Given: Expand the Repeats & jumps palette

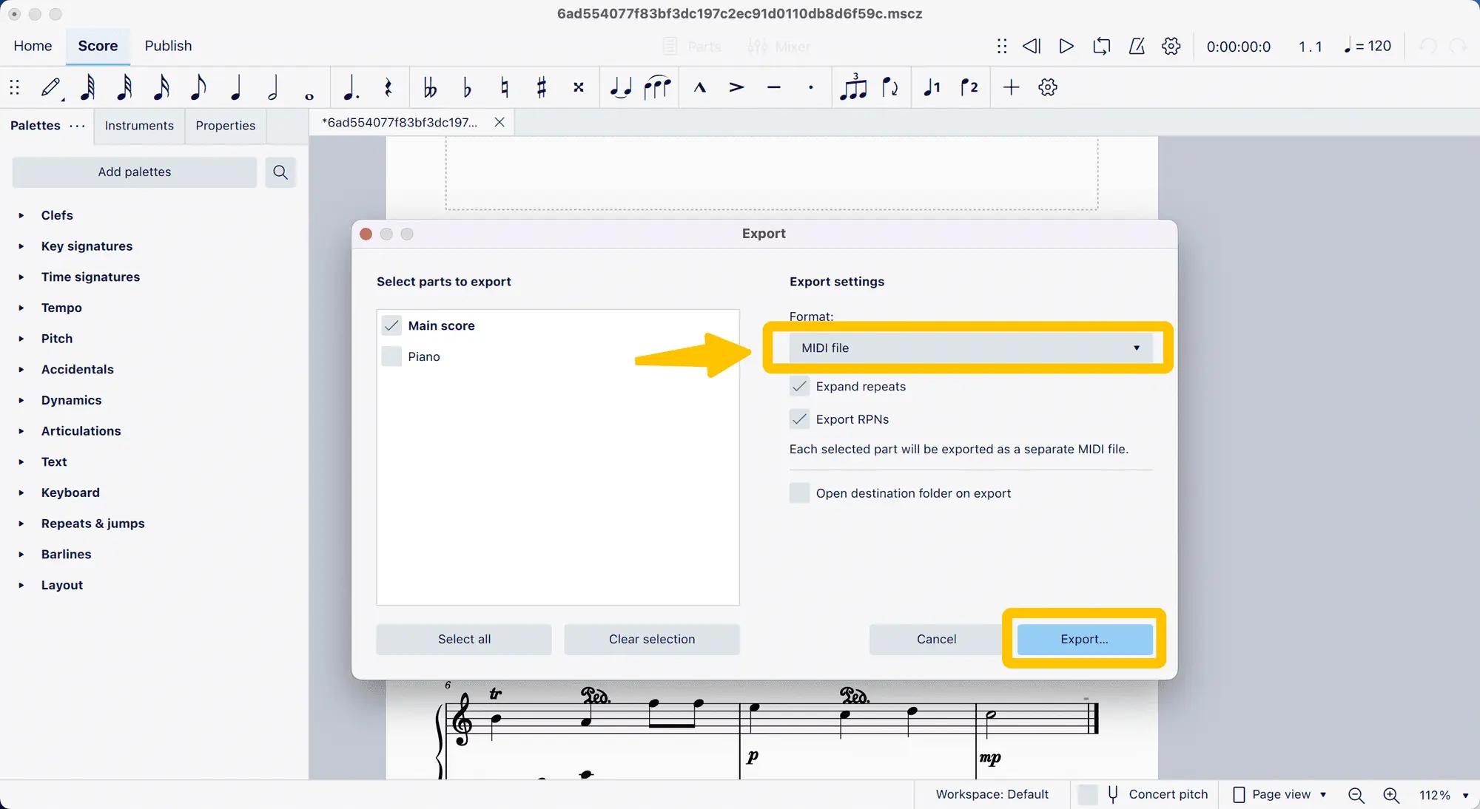Looking at the screenshot, I should (x=21, y=524).
